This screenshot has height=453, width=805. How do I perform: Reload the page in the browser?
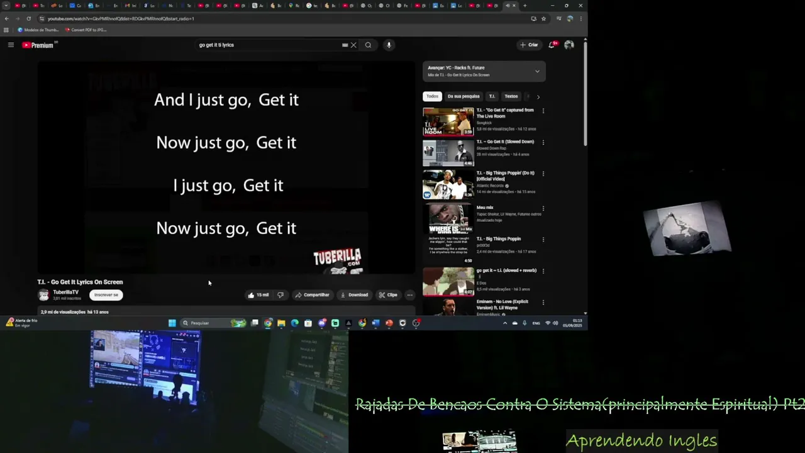[28, 18]
